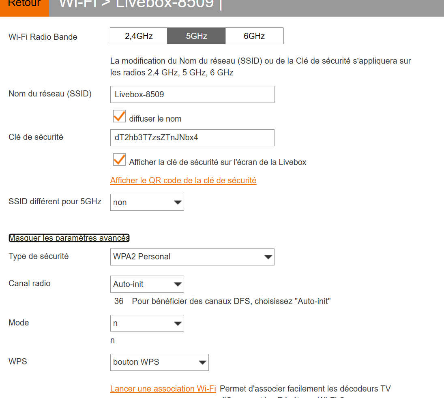Click the 'bouton WPS' dropdown arrow
Screen dimensions: 444x398
click(x=202, y=363)
